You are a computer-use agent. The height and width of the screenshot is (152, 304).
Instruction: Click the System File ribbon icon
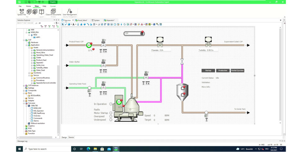(x=22, y=11)
